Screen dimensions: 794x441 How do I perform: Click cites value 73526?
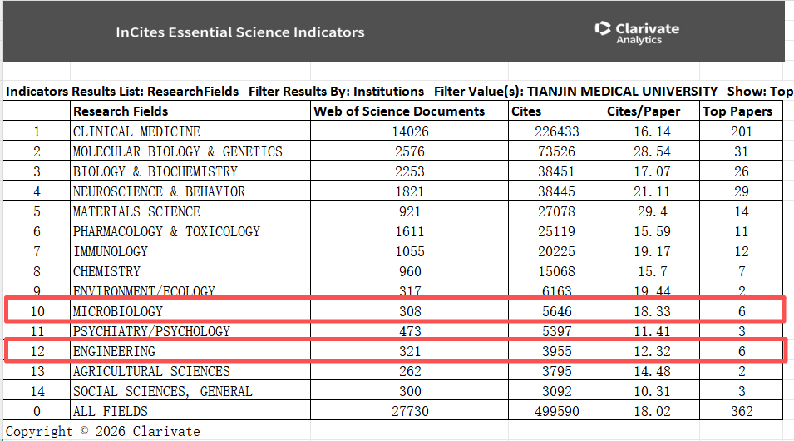coord(556,151)
